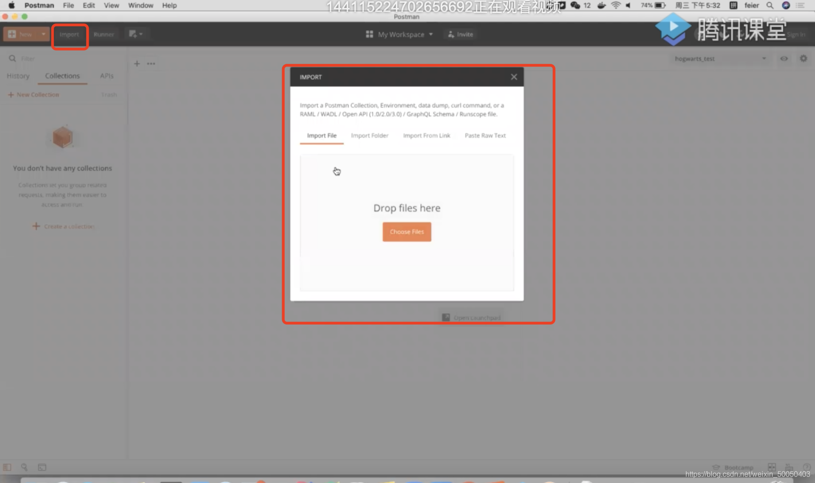Toggle the sidebar icon in status bar
Image resolution: width=815 pixels, height=483 pixels.
tap(7, 467)
